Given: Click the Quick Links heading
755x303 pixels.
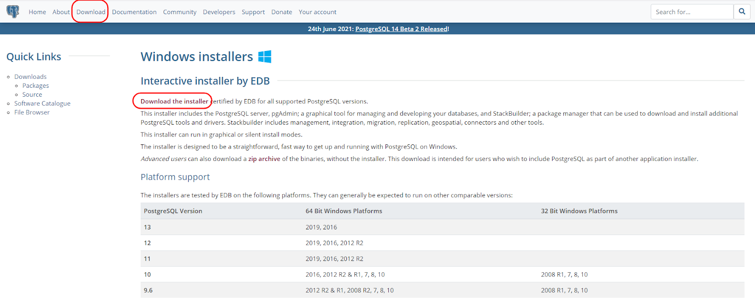Looking at the screenshot, I should point(34,57).
